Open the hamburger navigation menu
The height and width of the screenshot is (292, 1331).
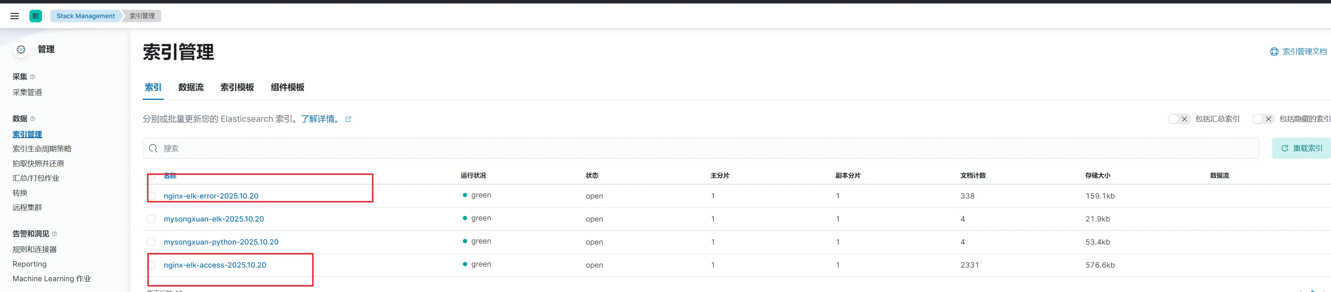[14, 16]
